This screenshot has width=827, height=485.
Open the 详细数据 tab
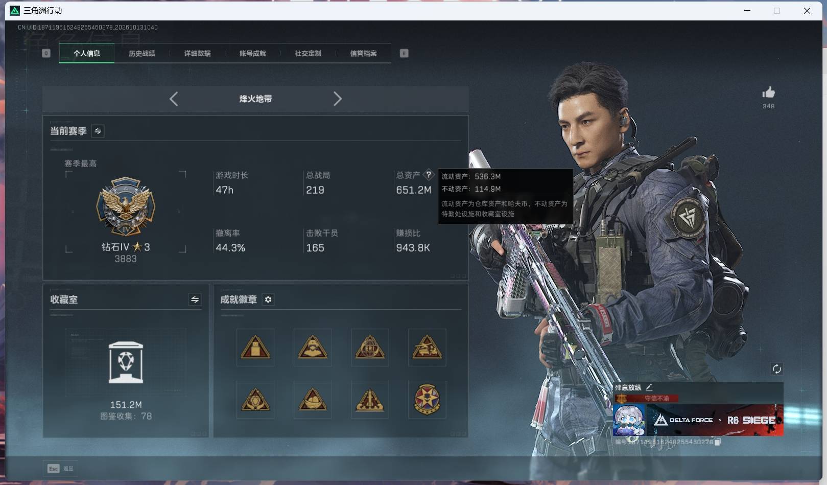[197, 53]
